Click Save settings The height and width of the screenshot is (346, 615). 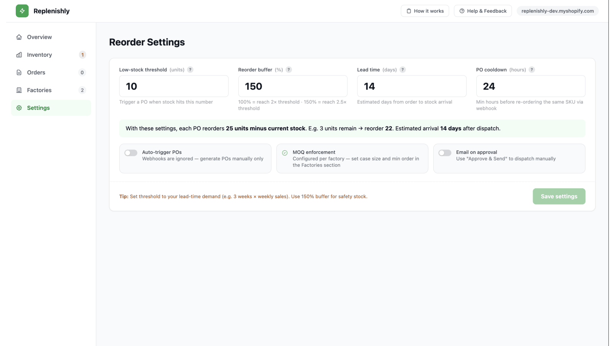tap(559, 196)
